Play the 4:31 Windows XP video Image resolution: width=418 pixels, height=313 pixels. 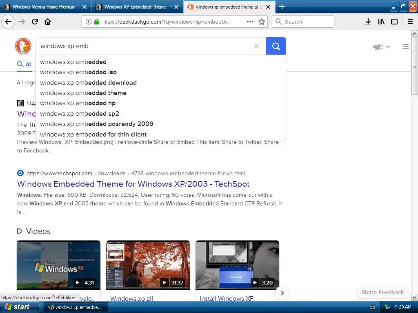59,265
